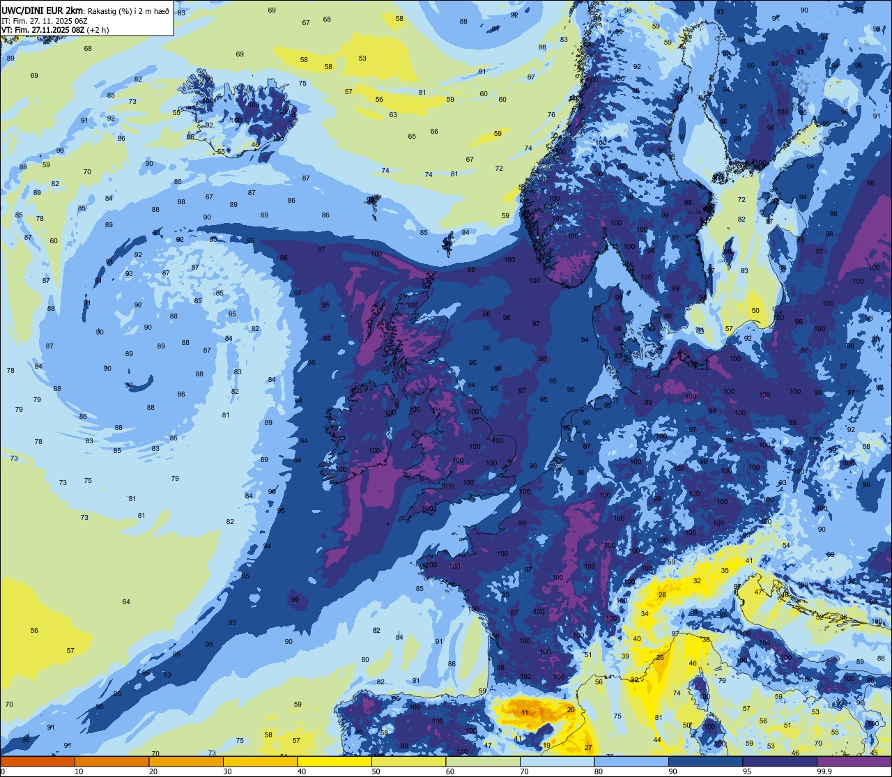Click the humidity value 28 in the yellow Alpine band
Viewport: 892px width, 777px height.
point(662,594)
